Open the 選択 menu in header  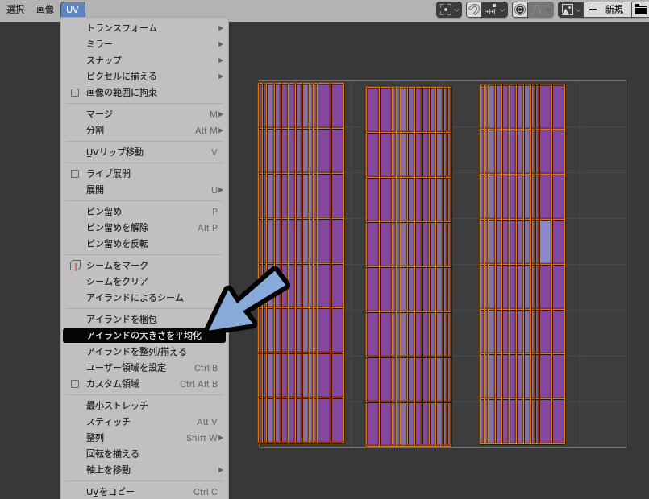click(x=15, y=10)
